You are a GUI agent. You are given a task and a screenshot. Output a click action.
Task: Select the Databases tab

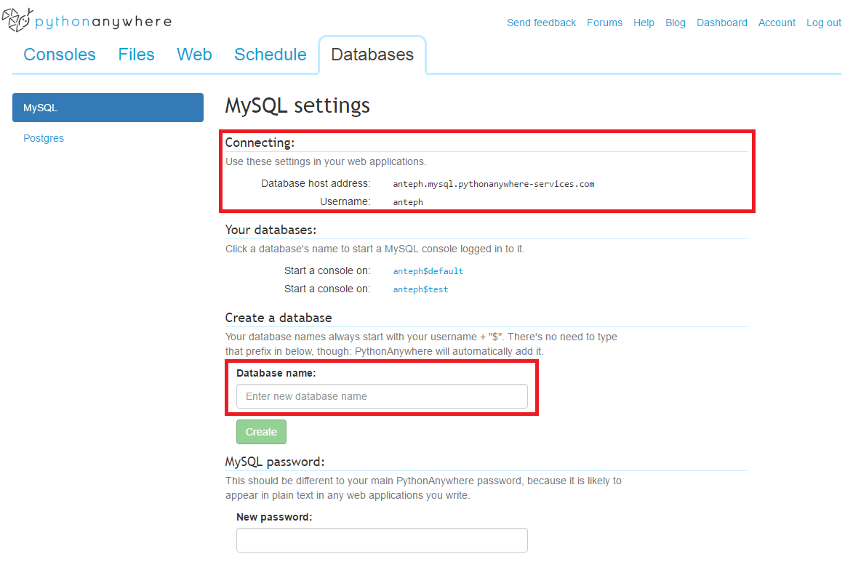point(372,54)
